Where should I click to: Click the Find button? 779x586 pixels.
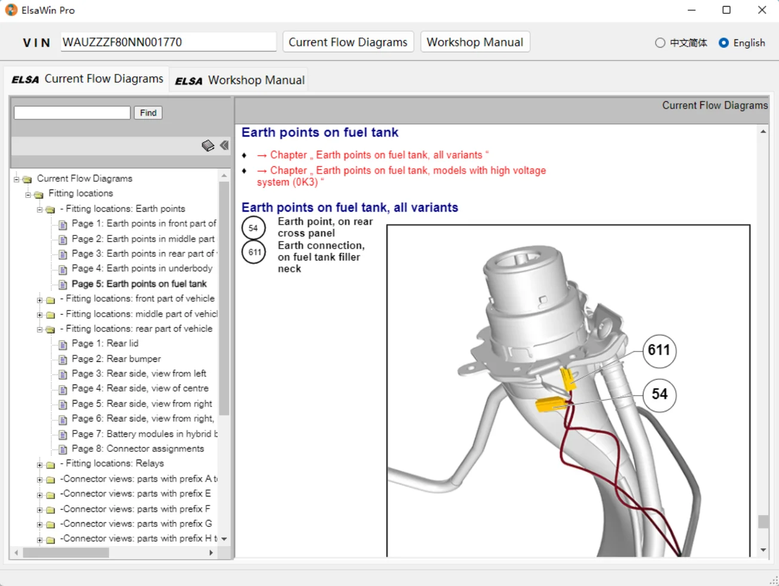tap(148, 113)
